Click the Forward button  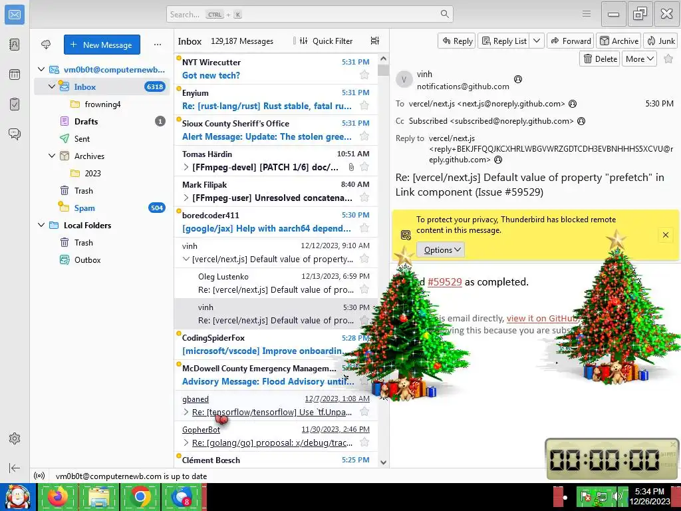[x=571, y=41]
